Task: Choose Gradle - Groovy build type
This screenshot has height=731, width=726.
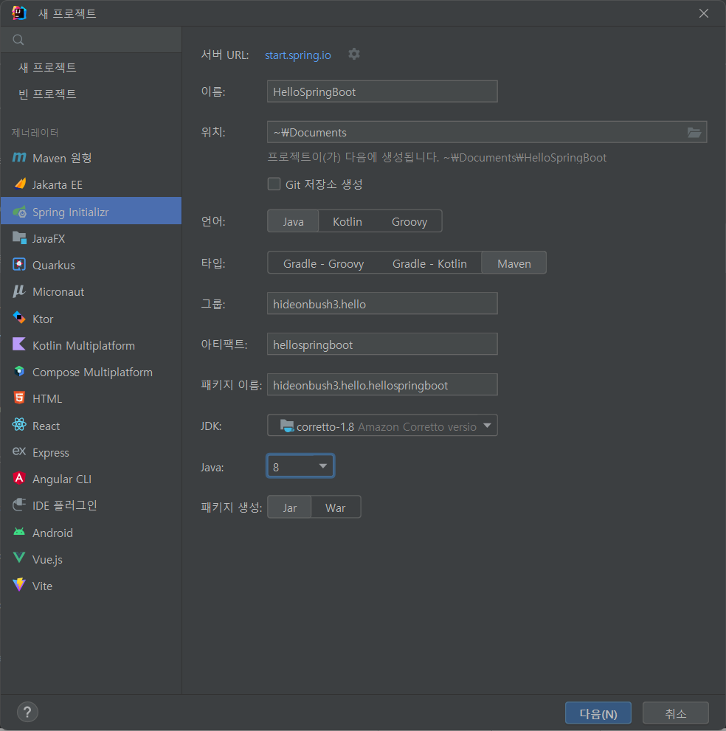Action: [323, 263]
